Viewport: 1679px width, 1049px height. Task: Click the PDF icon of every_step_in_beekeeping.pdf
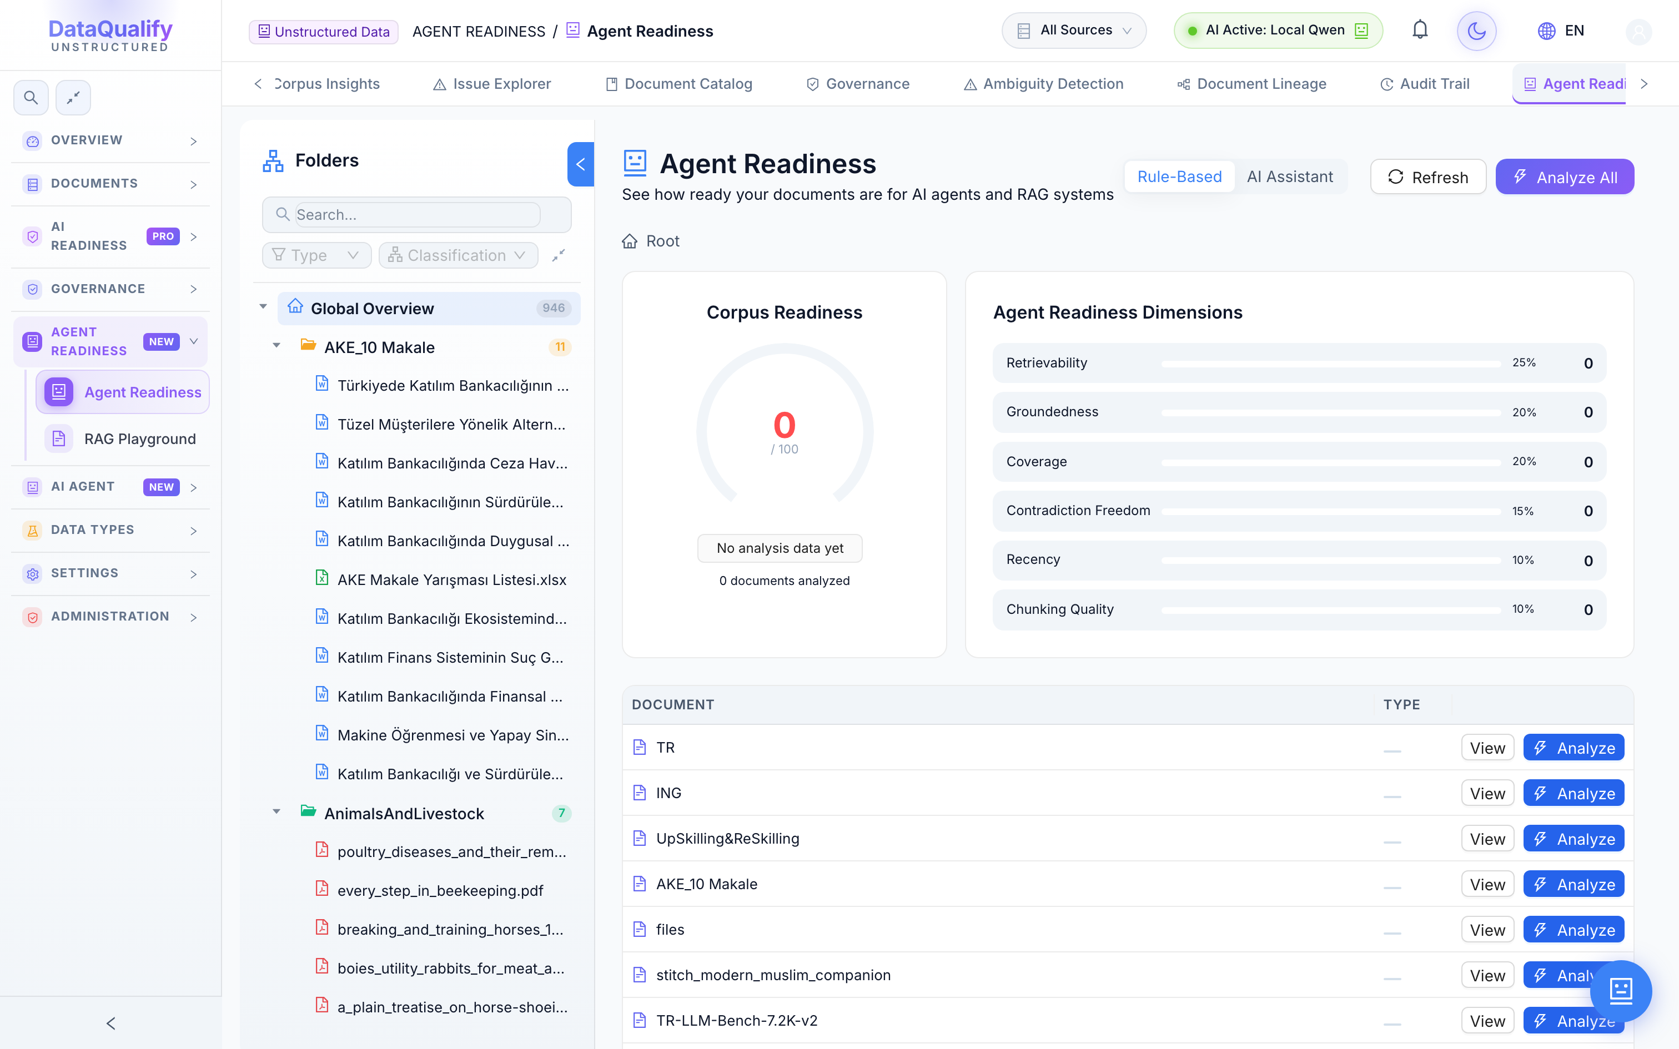[x=322, y=889]
